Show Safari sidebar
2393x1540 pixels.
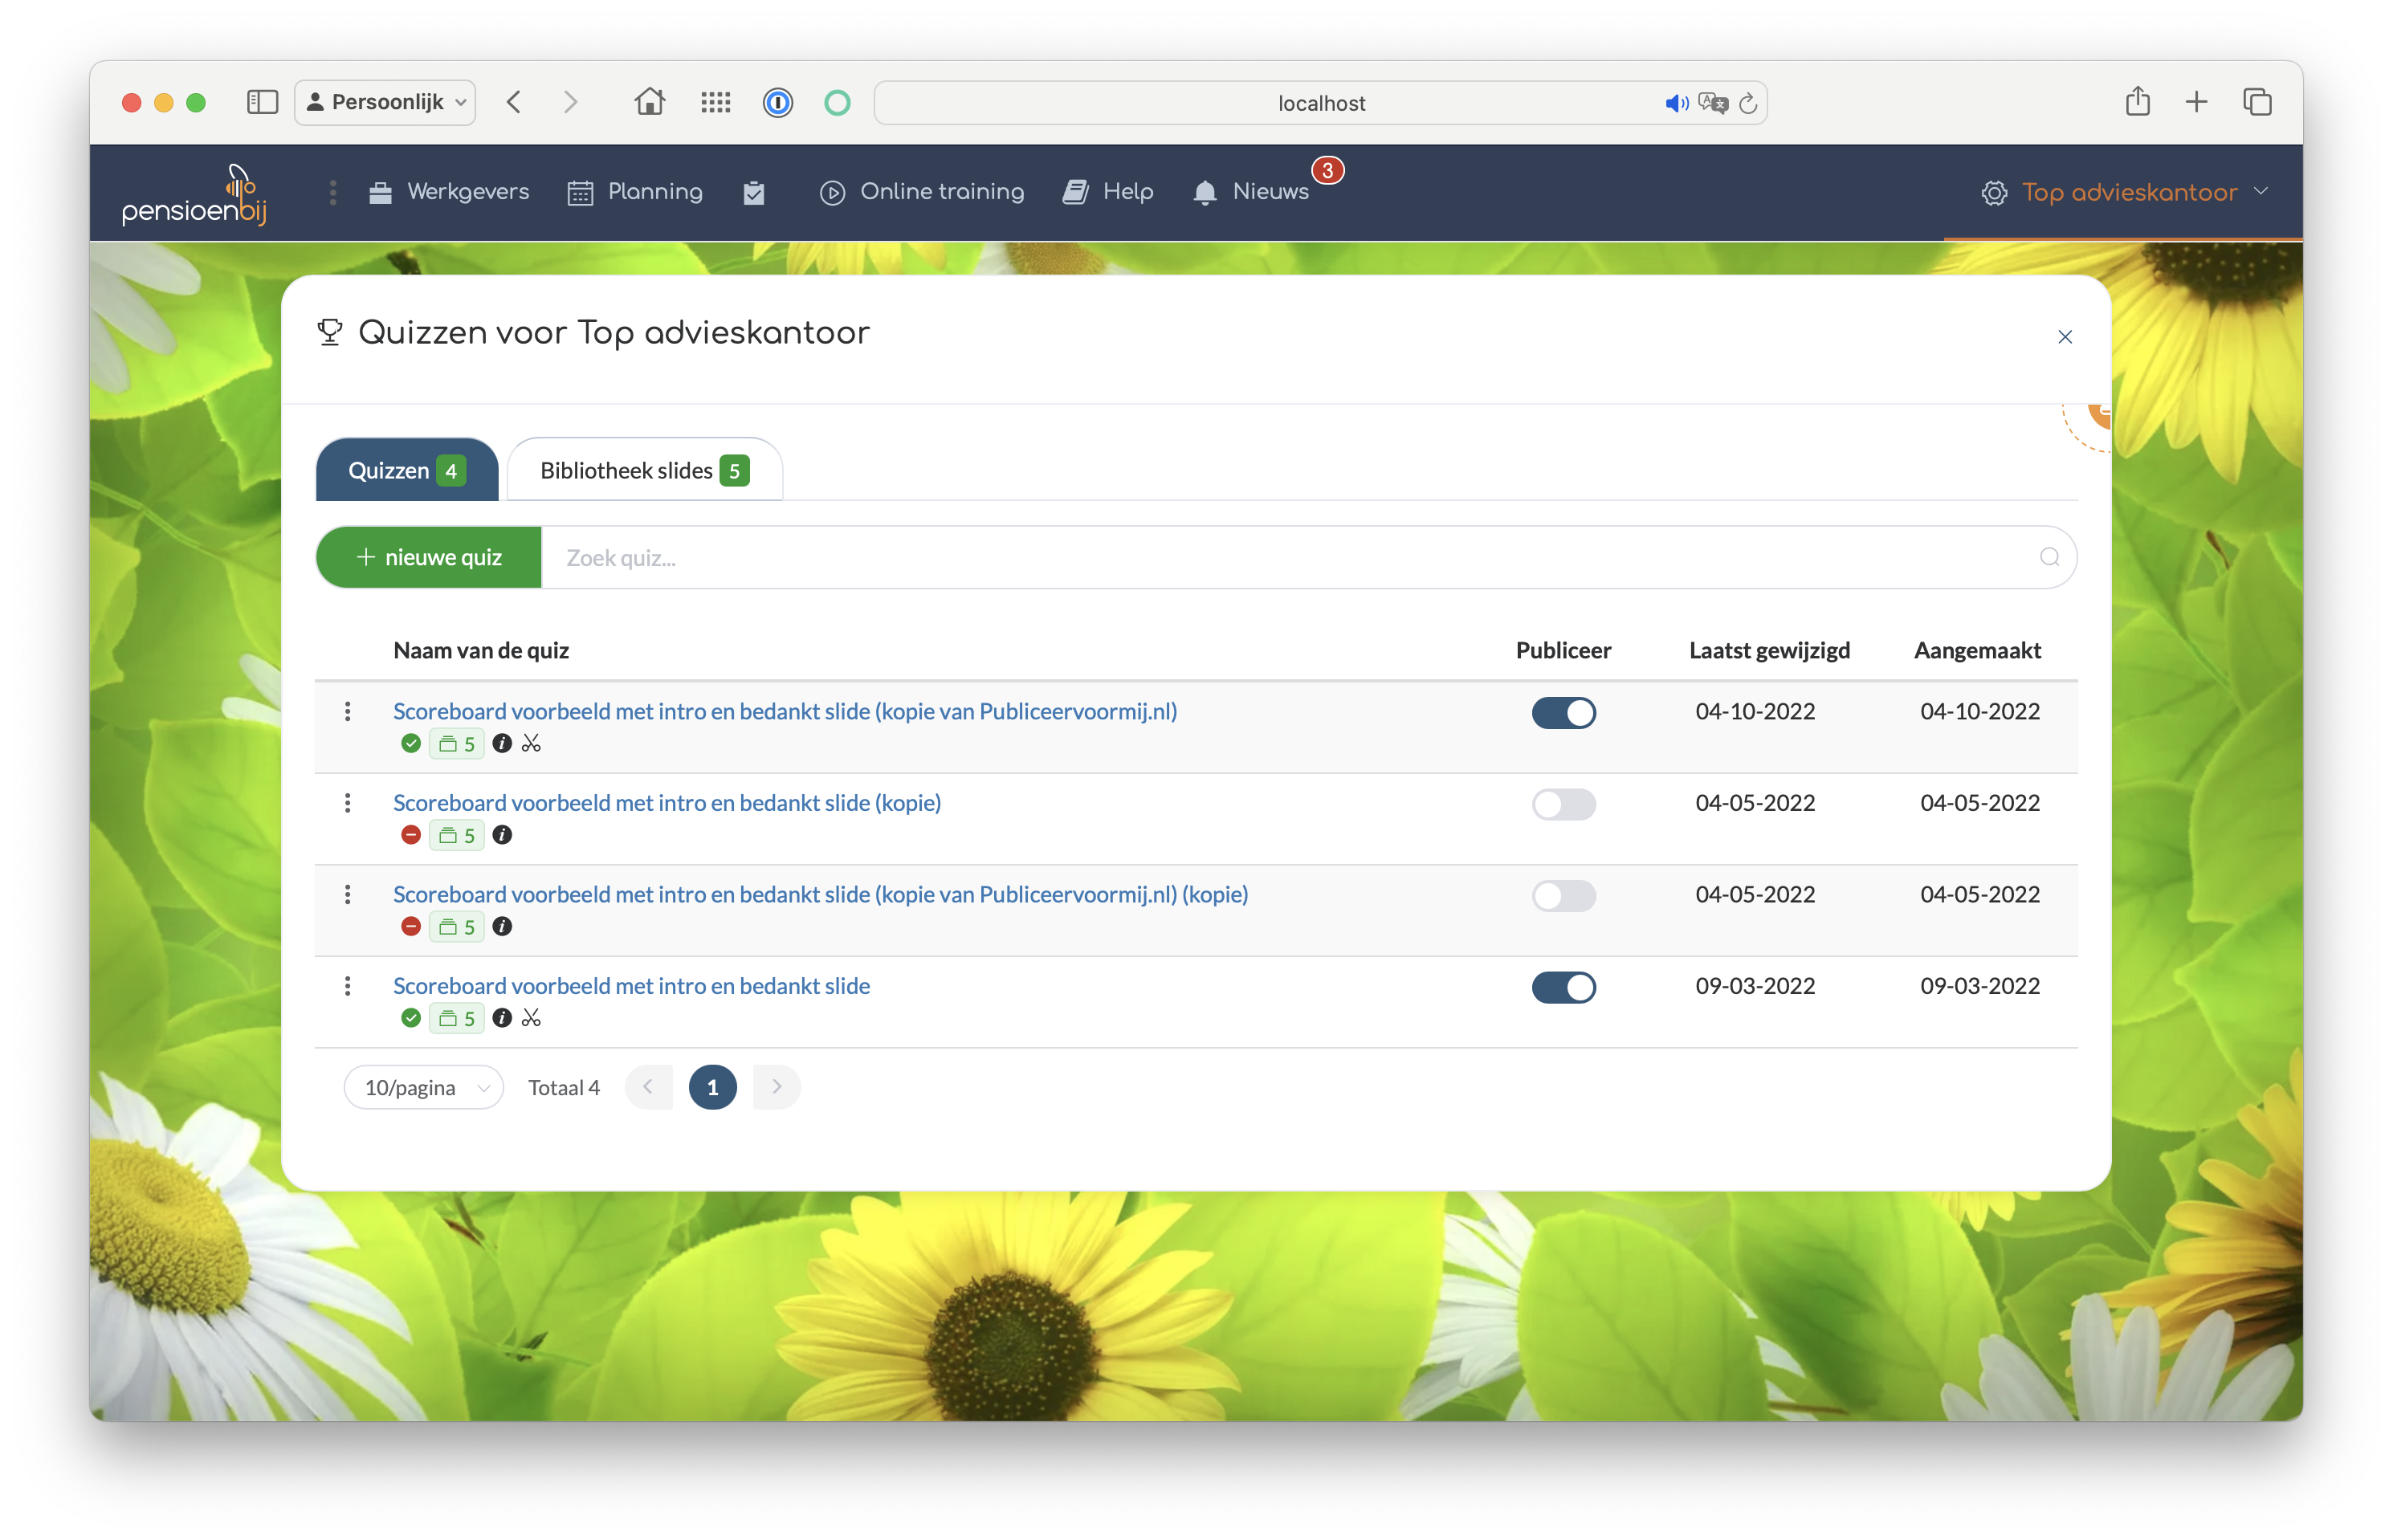pyautogui.click(x=262, y=102)
